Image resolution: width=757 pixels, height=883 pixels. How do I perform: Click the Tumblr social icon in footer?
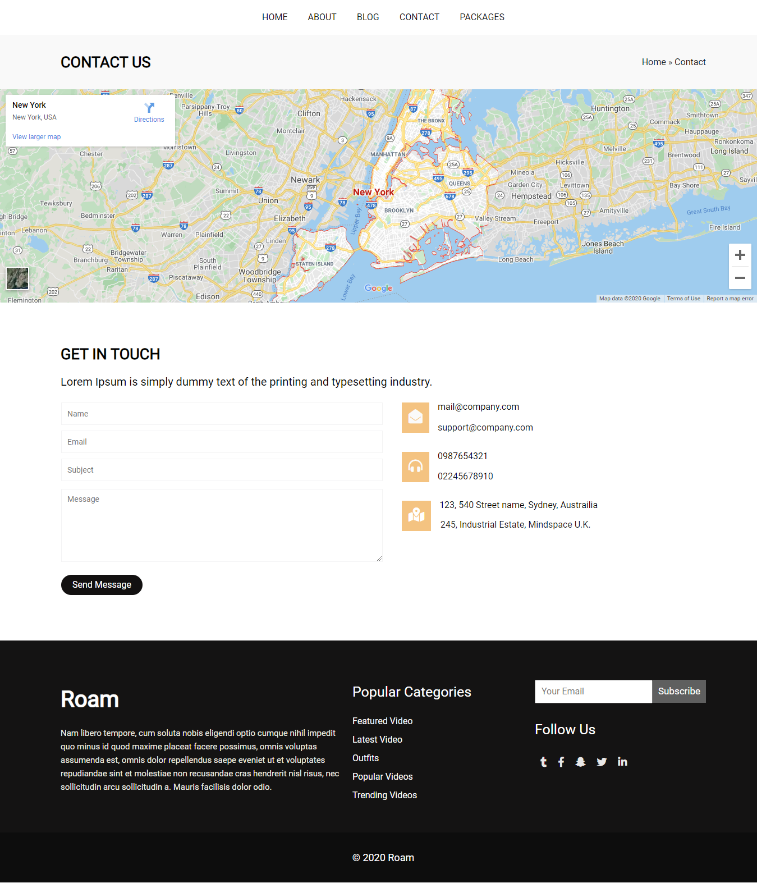tap(543, 762)
